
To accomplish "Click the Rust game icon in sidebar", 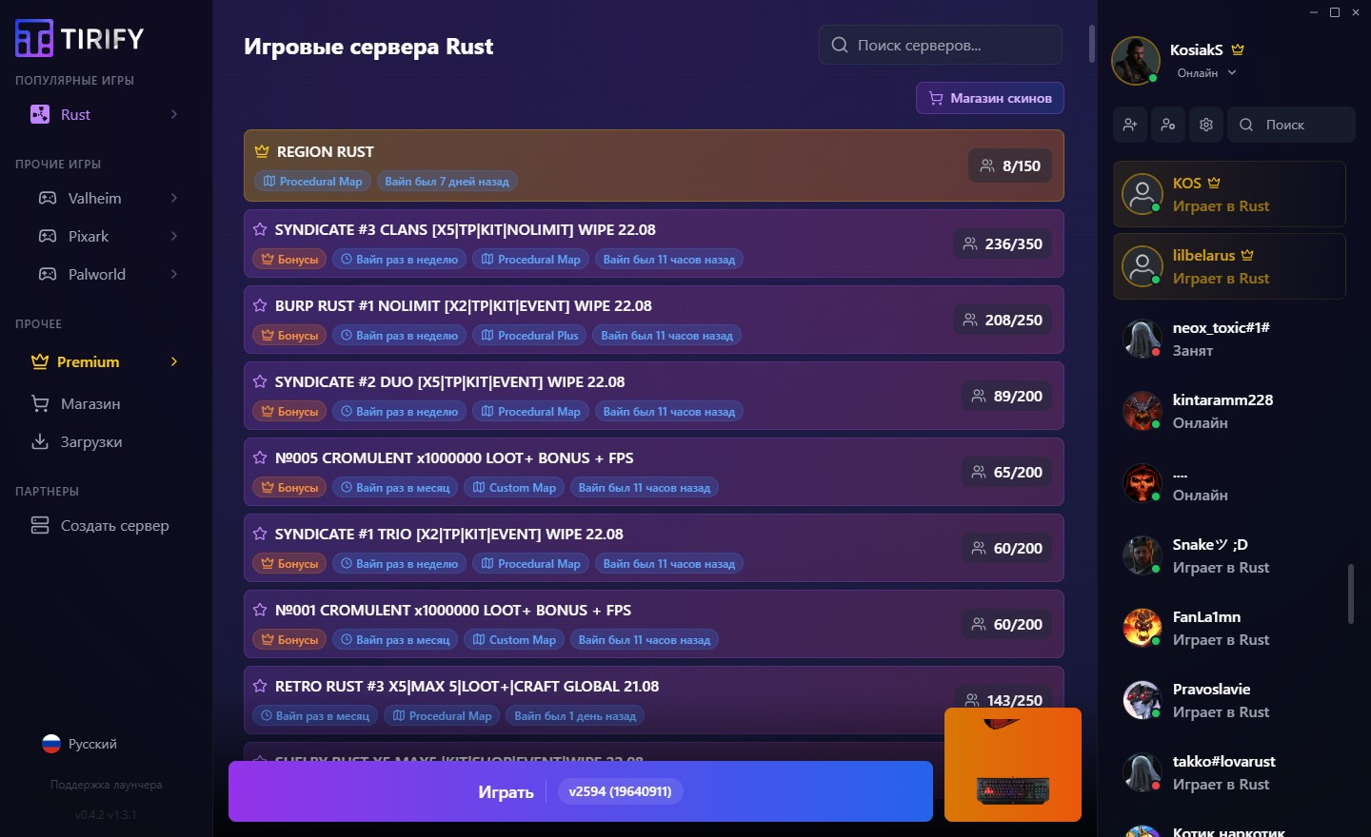I will pyautogui.click(x=40, y=114).
